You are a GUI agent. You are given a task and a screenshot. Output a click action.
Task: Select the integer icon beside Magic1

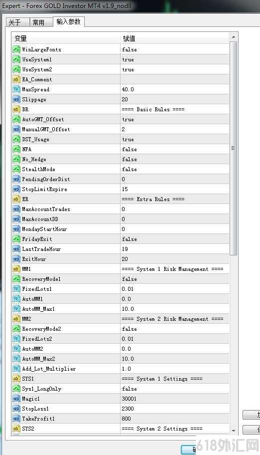16,399
